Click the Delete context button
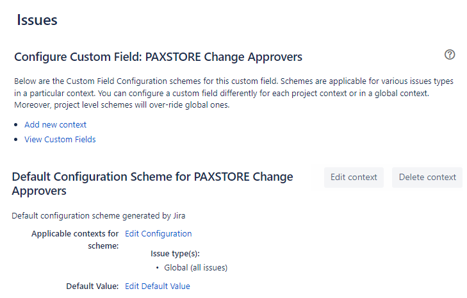This screenshot has width=467, height=298. pyautogui.click(x=427, y=178)
